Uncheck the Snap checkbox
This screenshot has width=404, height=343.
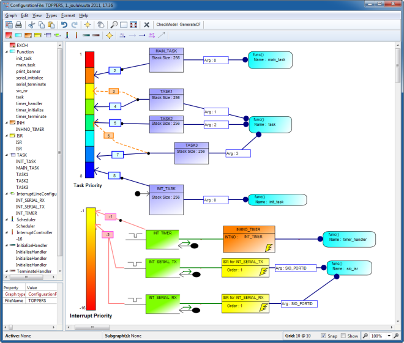point(325,336)
